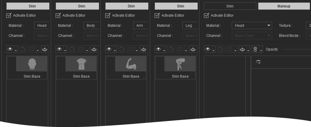Click the Skin button above Body material
This screenshot has height=127, width=311.
[x=77, y=6]
